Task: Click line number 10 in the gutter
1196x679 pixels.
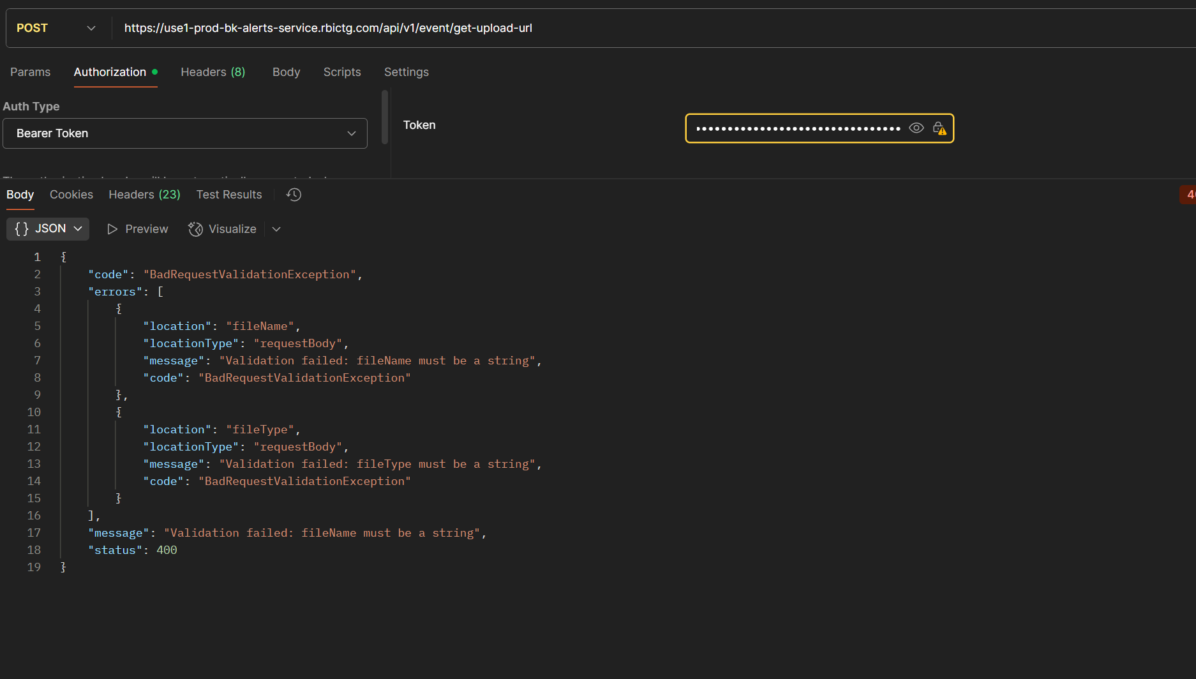Action: [34, 412]
